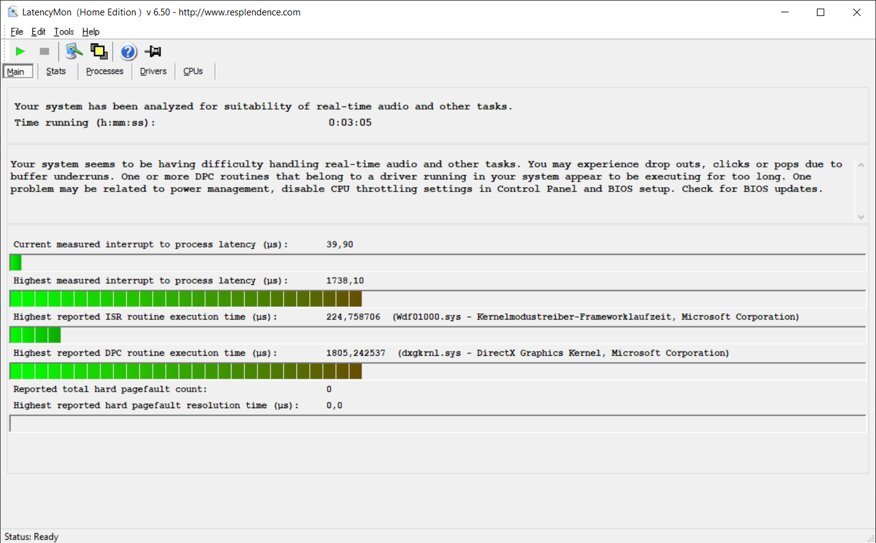Open the Edit menu
The width and height of the screenshot is (876, 543).
tap(38, 32)
